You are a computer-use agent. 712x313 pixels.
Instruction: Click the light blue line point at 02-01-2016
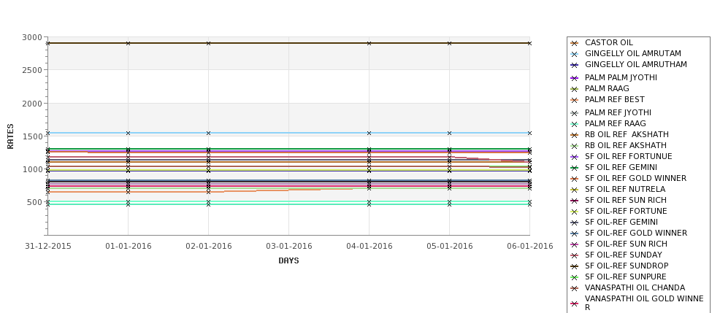208,133
